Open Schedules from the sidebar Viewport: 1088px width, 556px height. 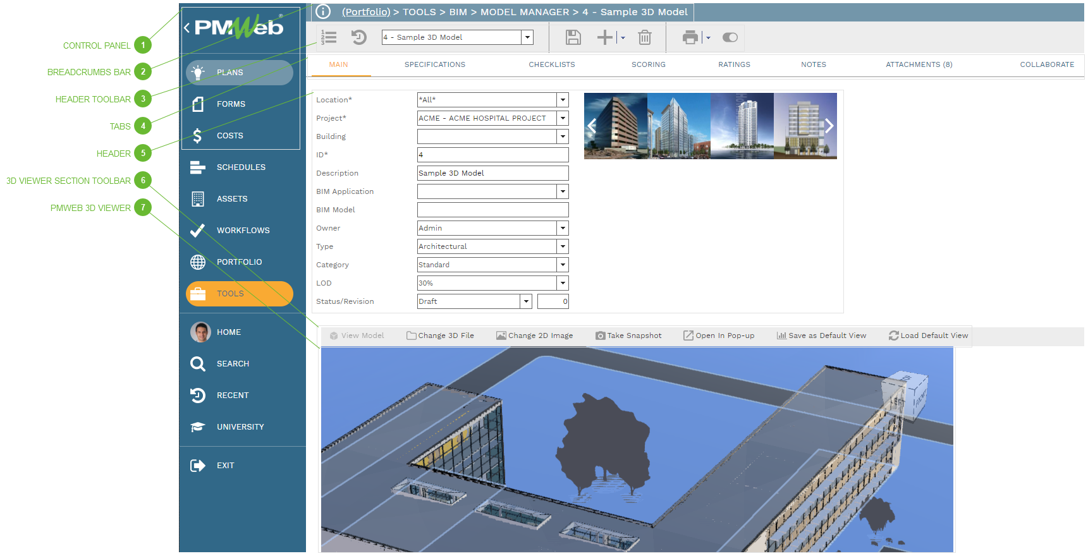point(240,167)
